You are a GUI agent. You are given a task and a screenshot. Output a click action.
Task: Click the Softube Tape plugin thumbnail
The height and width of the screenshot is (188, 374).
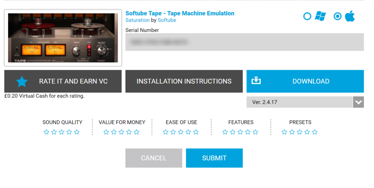click(x=63, y=38)
